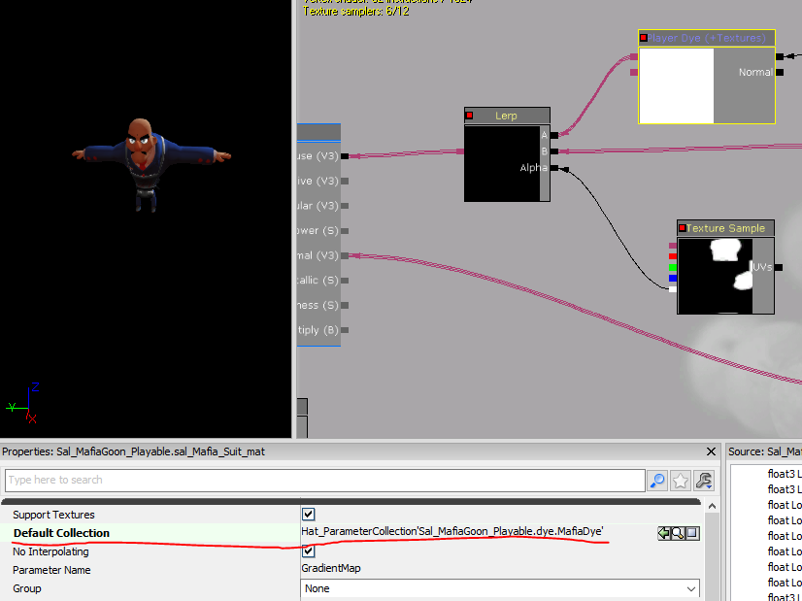The image size is (802, 601).
Task: Click the 'use (V3)' material input connector
Action: (345, 156)
